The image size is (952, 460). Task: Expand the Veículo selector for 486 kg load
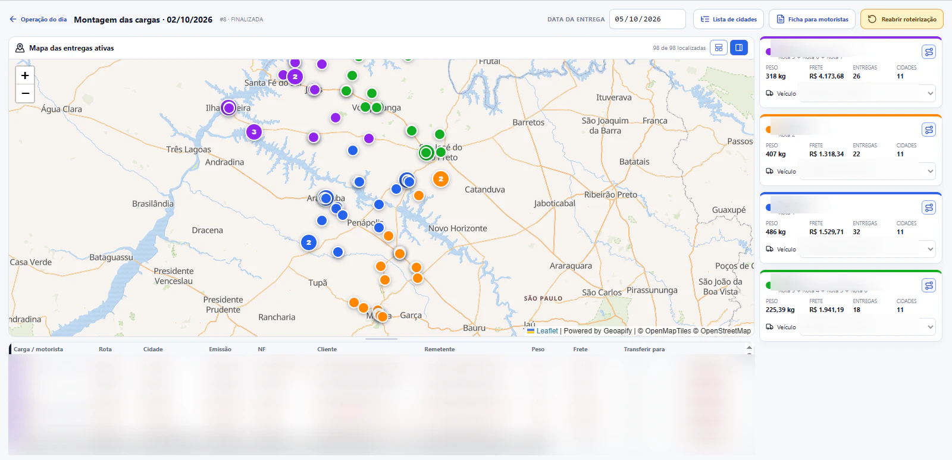(868, 249)
